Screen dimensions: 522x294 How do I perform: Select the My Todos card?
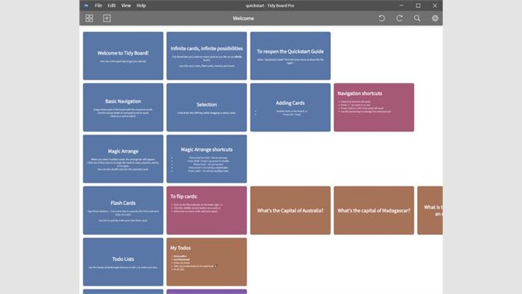tap(207, 262)
